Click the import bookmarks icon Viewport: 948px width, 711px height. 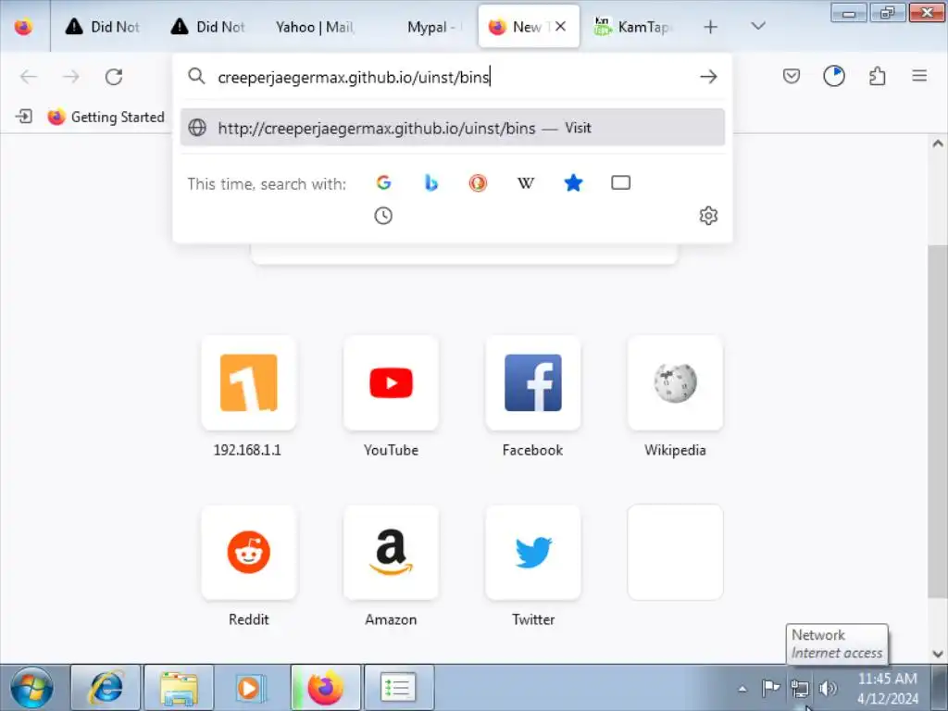23,116
